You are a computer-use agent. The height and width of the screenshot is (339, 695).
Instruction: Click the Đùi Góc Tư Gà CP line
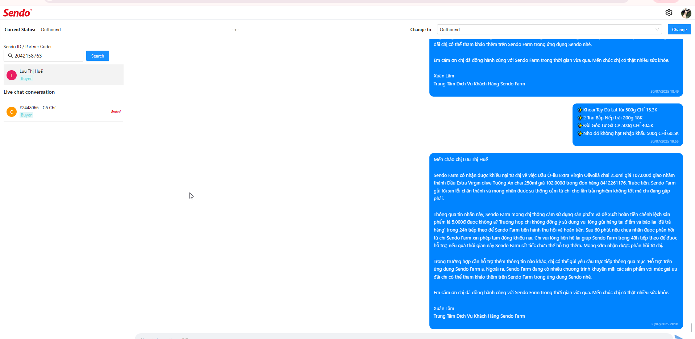[x=615, y=126]
